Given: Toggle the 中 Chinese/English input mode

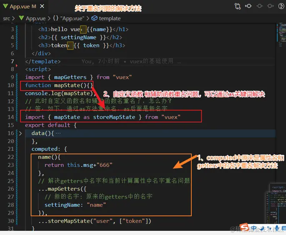Looking at the screenshot, I should click(254, 228).
